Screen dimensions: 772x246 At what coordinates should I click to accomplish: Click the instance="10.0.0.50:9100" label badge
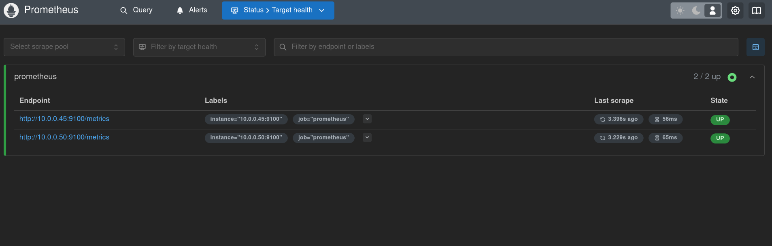coord(246,138)
